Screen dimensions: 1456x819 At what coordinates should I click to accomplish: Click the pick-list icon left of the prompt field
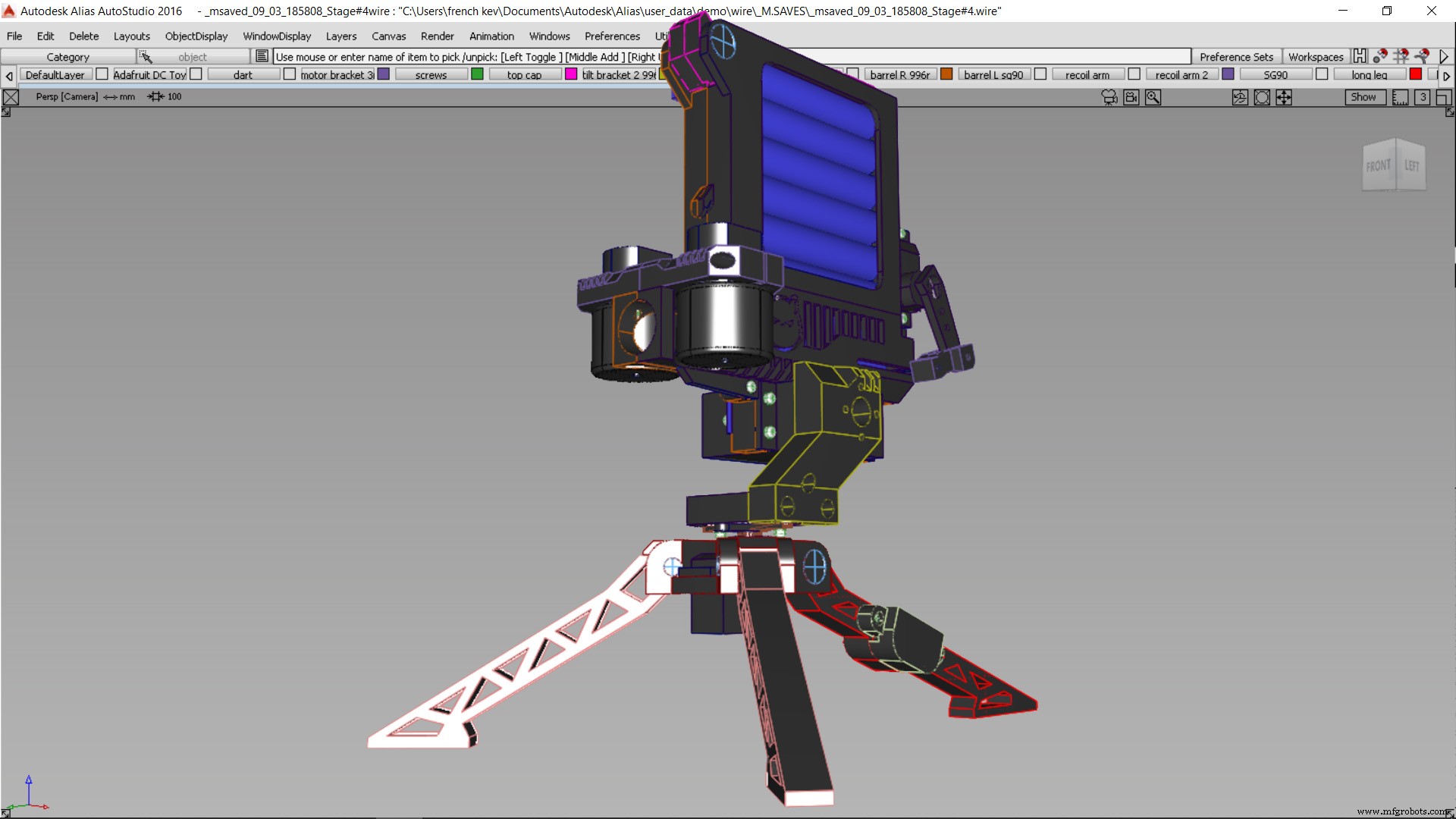262,56
